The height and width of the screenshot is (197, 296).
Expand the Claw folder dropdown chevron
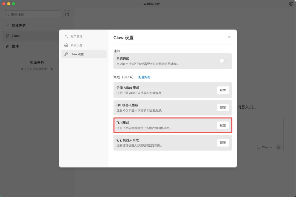point(271,147)
